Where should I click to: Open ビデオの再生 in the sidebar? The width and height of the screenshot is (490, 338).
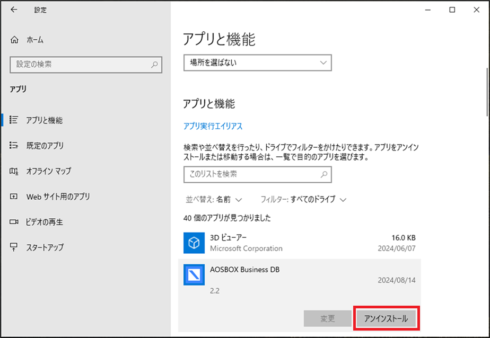45,222
